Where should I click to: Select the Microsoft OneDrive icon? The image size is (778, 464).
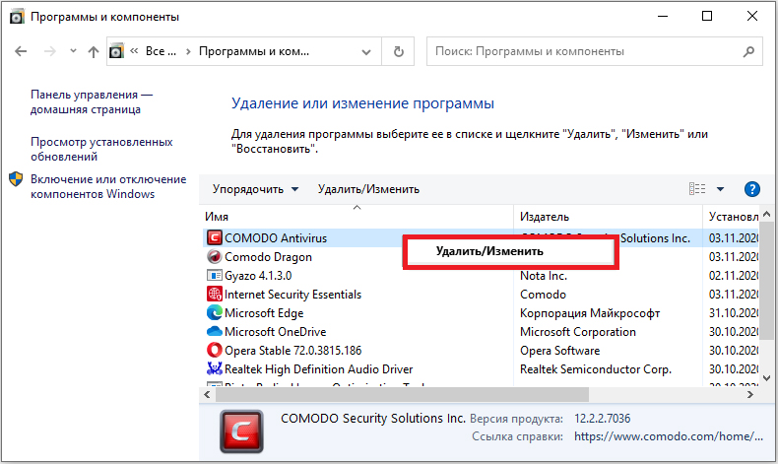214,332
